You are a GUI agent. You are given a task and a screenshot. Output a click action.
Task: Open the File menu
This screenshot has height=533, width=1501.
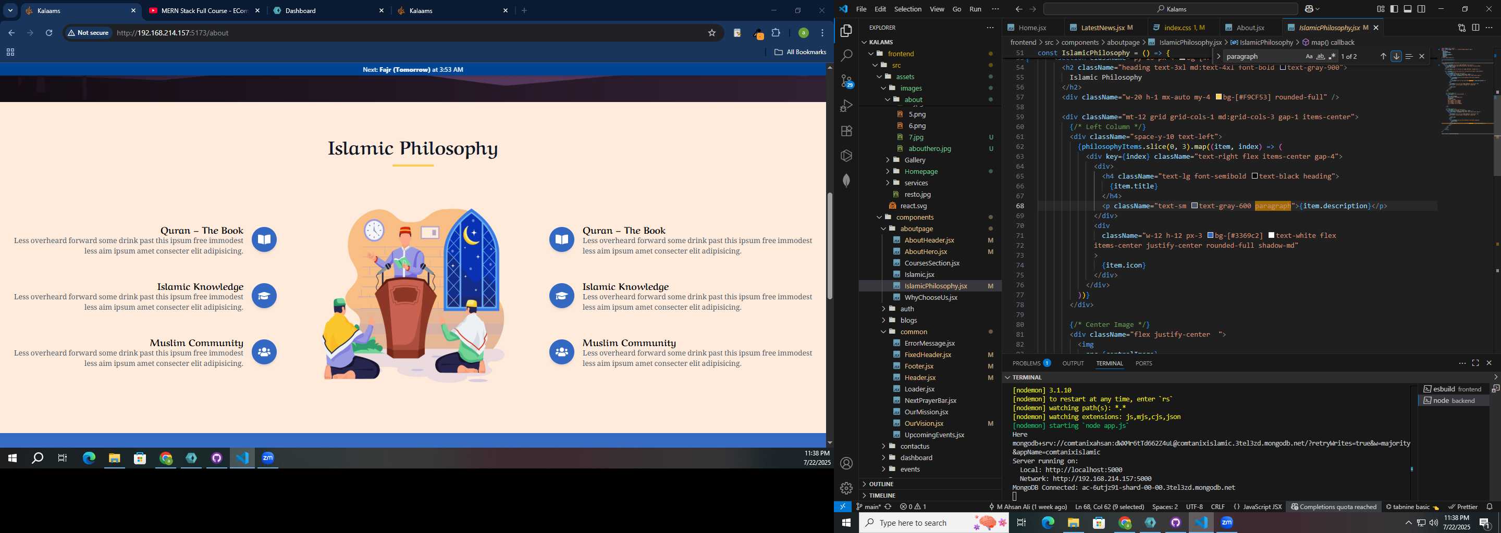pos(861,9)
